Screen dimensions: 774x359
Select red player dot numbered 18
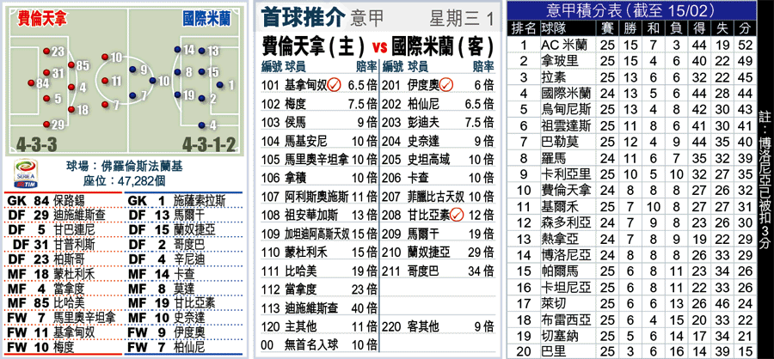pos(71,109)
